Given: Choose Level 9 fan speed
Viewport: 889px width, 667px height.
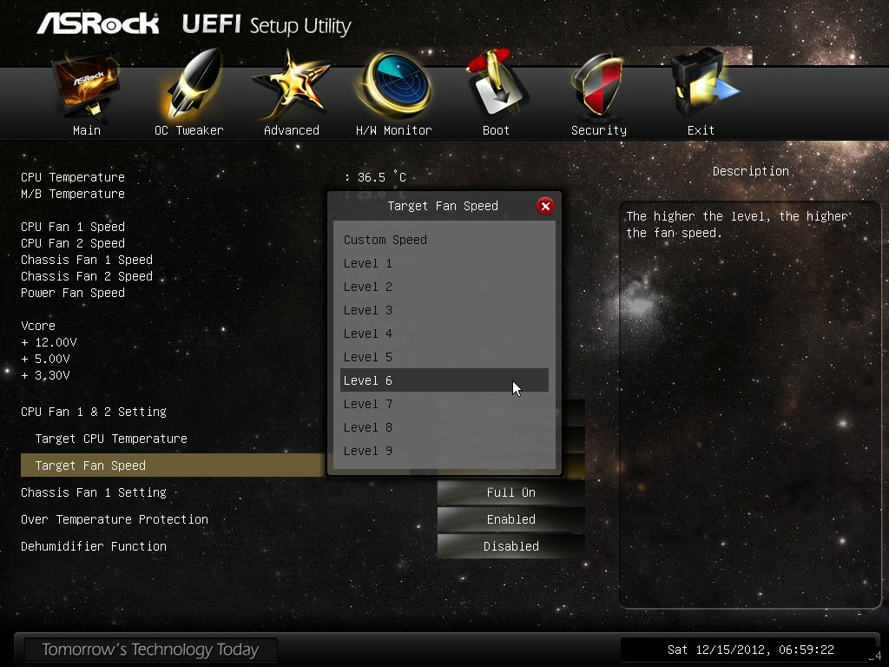Looking at the screenshot, I should coord(444,451).
